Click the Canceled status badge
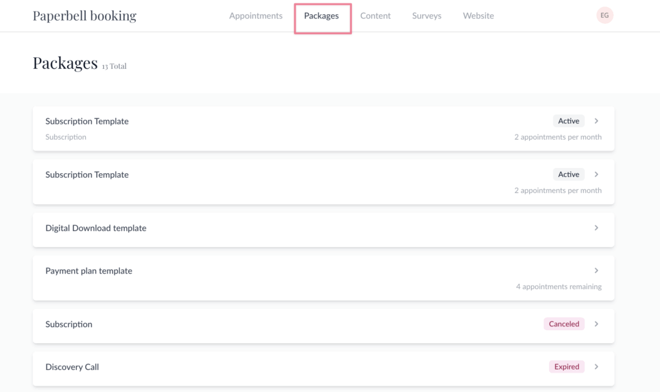This screenshot has width=660, height=392. [563, 324]
